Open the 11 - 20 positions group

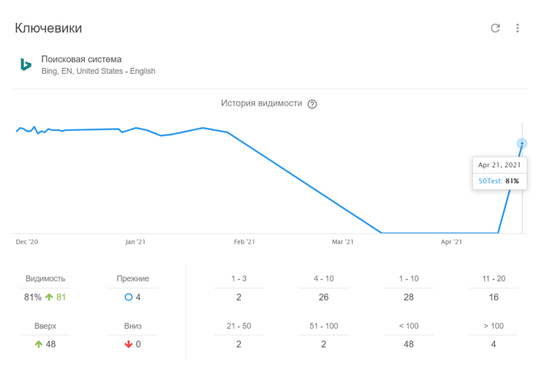point(493,279)
